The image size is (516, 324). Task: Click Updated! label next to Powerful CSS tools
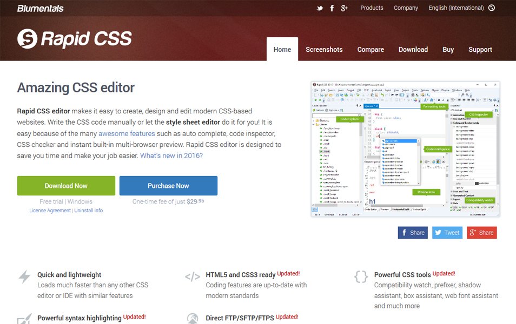[x=444, y=273]
